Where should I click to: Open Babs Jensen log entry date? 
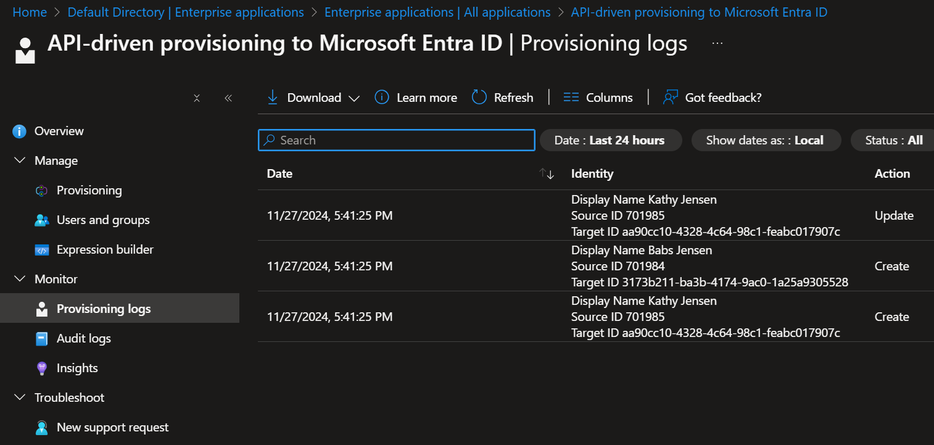coord(329,266)
